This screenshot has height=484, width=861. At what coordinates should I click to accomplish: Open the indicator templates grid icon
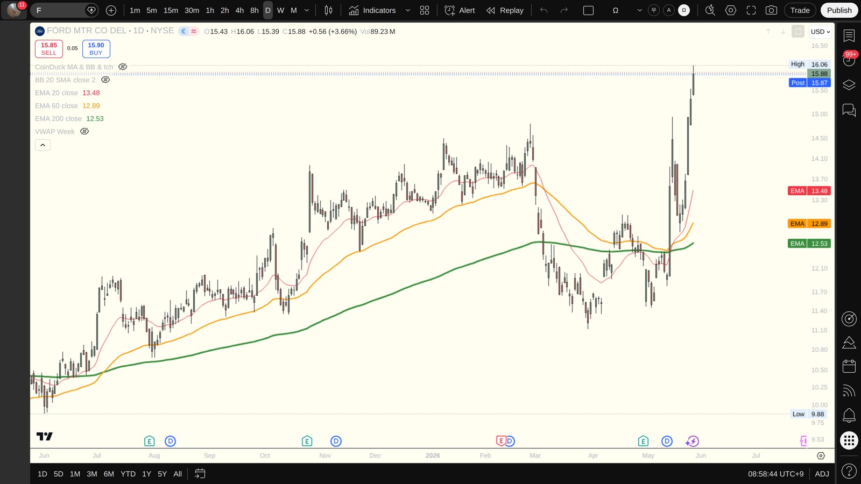pos(425,10)
